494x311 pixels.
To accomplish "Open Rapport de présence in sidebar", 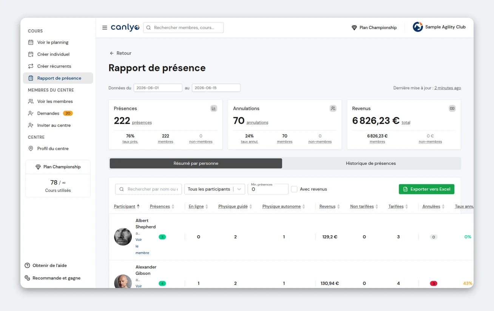I will tap(58, 78).
